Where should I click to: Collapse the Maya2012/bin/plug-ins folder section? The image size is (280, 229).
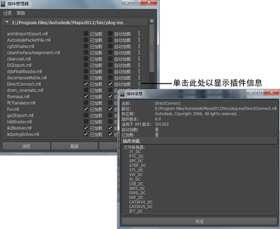click(x=7, y=22)
